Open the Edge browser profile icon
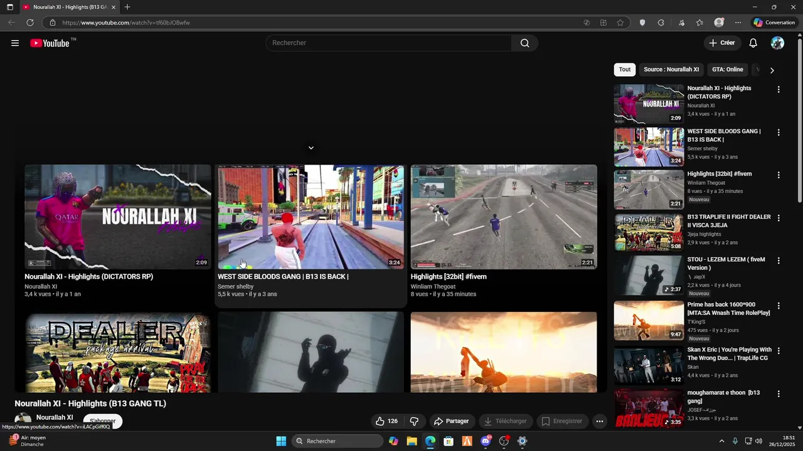 tap(719, 23)
